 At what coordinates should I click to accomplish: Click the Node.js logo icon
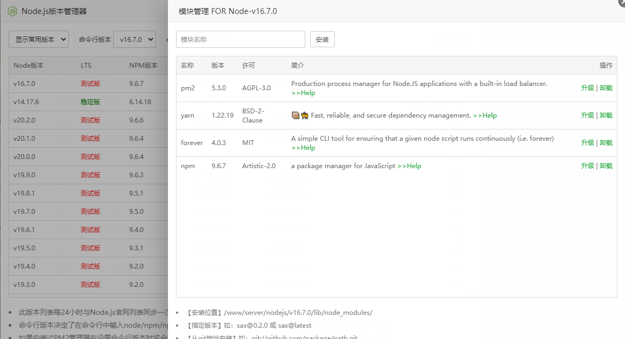pos(12,11)
